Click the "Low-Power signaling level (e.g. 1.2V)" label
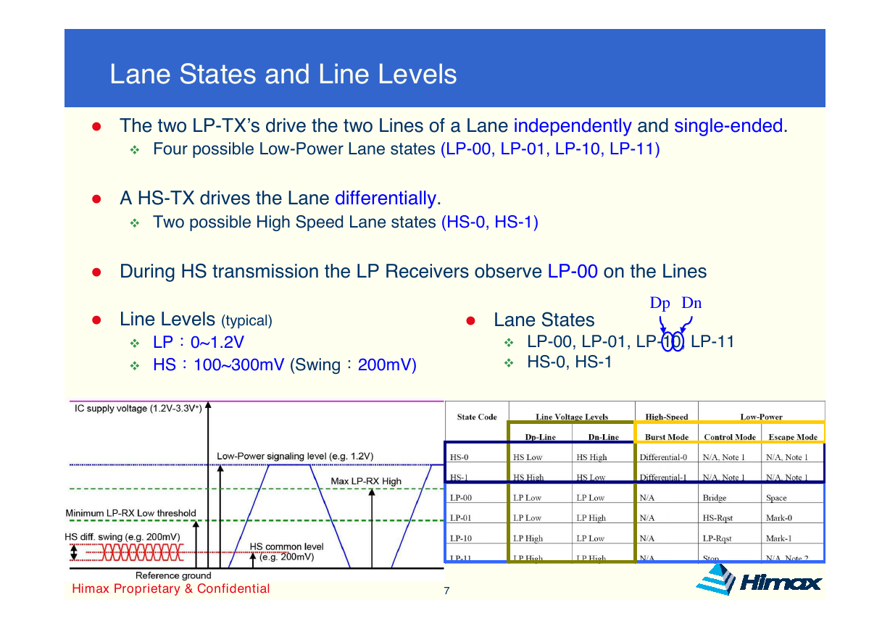Viewport: 890px width, 629px height. click(x=295, y=456)
